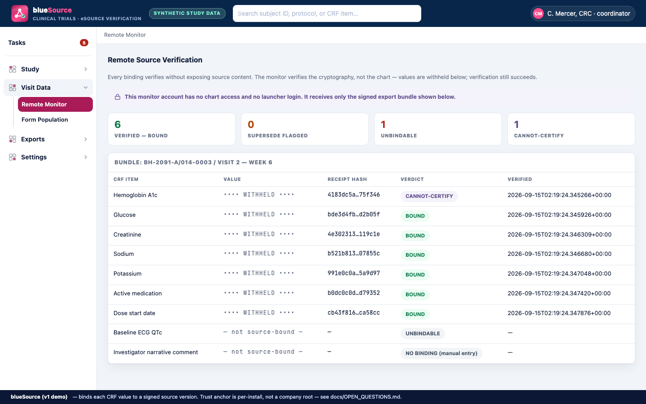
Task: Open the Exports menu label
Action: [x=33, y=139]
